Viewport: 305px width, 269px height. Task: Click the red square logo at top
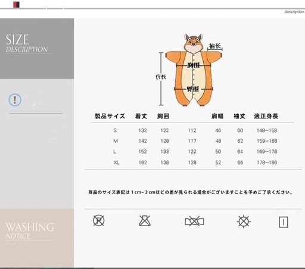(x=16, y=5)
